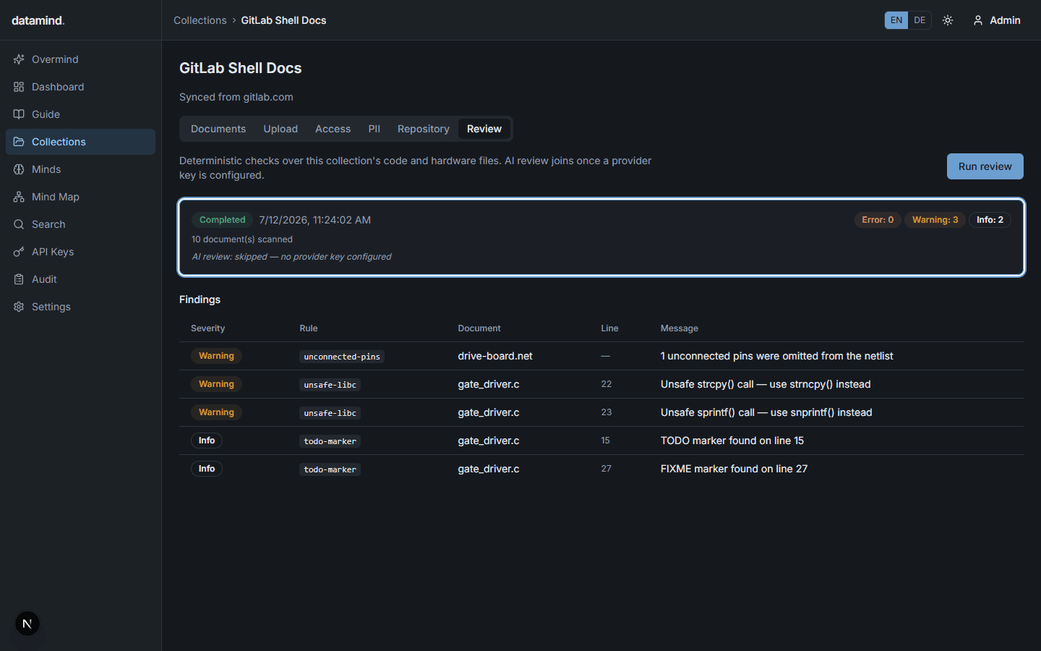The height and width of the screenshot is (651, 1041).
Task: Select the drive-board.net finding row
Action: point(601,356)
